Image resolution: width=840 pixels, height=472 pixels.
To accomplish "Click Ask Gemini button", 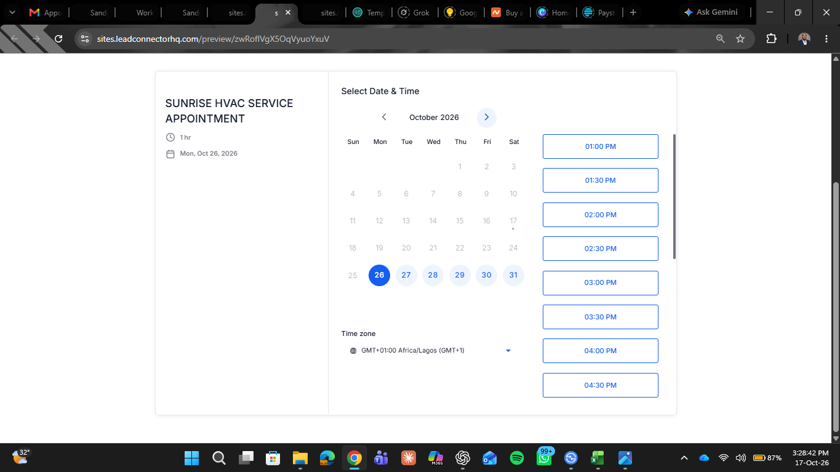I will tap(711, 12).
